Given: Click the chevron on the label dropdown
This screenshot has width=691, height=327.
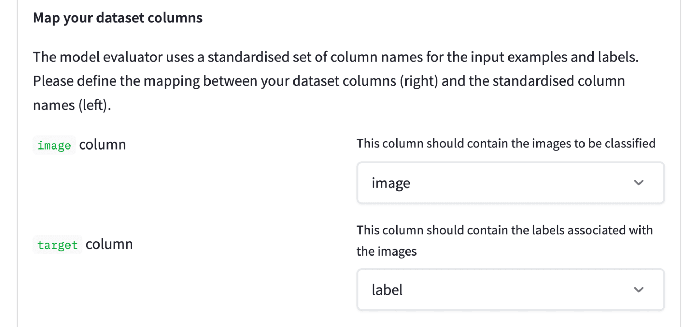Looking at the screenshot, I should [x=639, y=289].
